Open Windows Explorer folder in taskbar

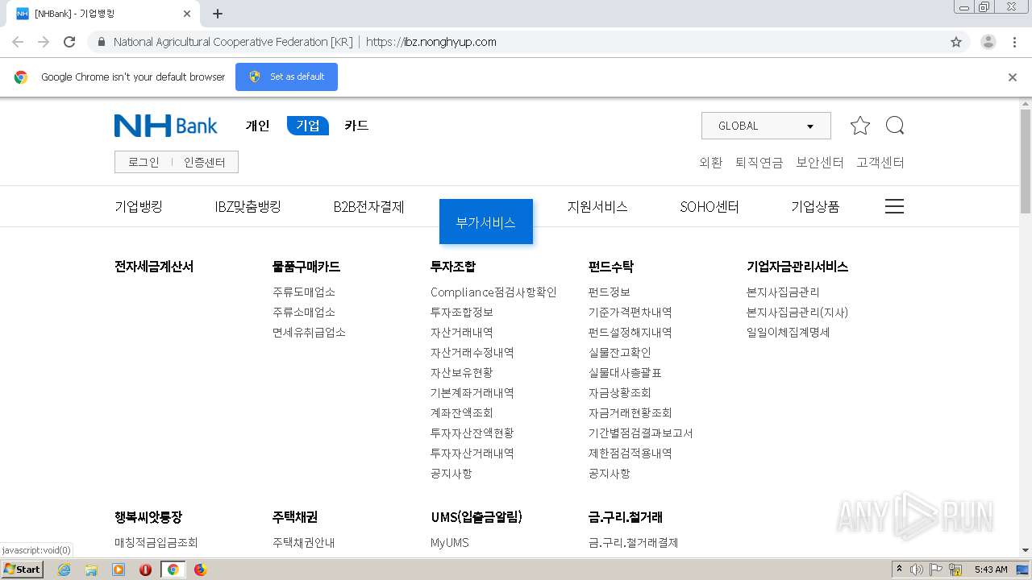tap(91, 570)
